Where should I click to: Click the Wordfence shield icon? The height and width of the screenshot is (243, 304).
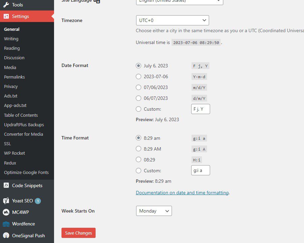tap(6, 224)
